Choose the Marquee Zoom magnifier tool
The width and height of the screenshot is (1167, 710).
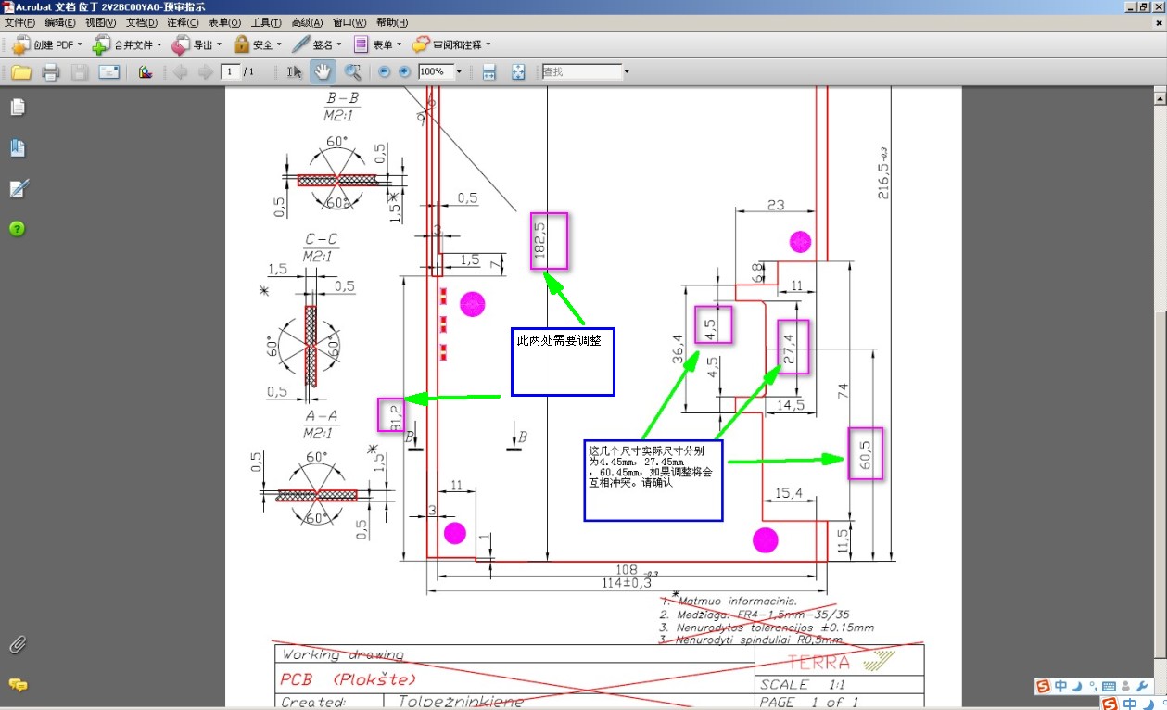[352, 71]
